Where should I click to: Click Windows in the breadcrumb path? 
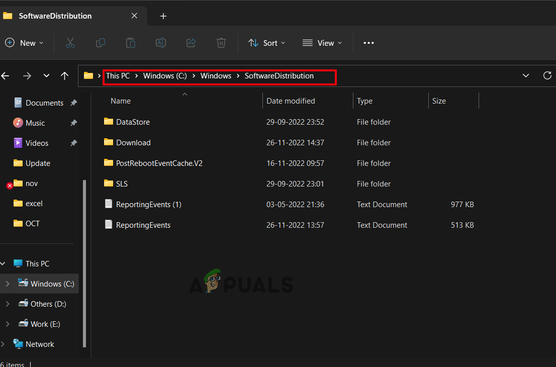click(216, 76)
